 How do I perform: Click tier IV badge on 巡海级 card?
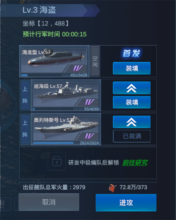click(x=89, y=102)
